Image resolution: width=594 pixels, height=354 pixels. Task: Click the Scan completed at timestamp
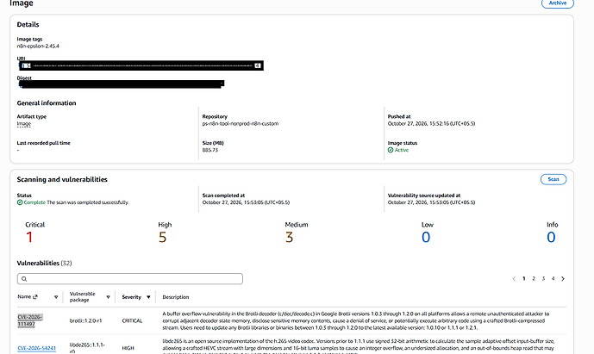(246, 202)
